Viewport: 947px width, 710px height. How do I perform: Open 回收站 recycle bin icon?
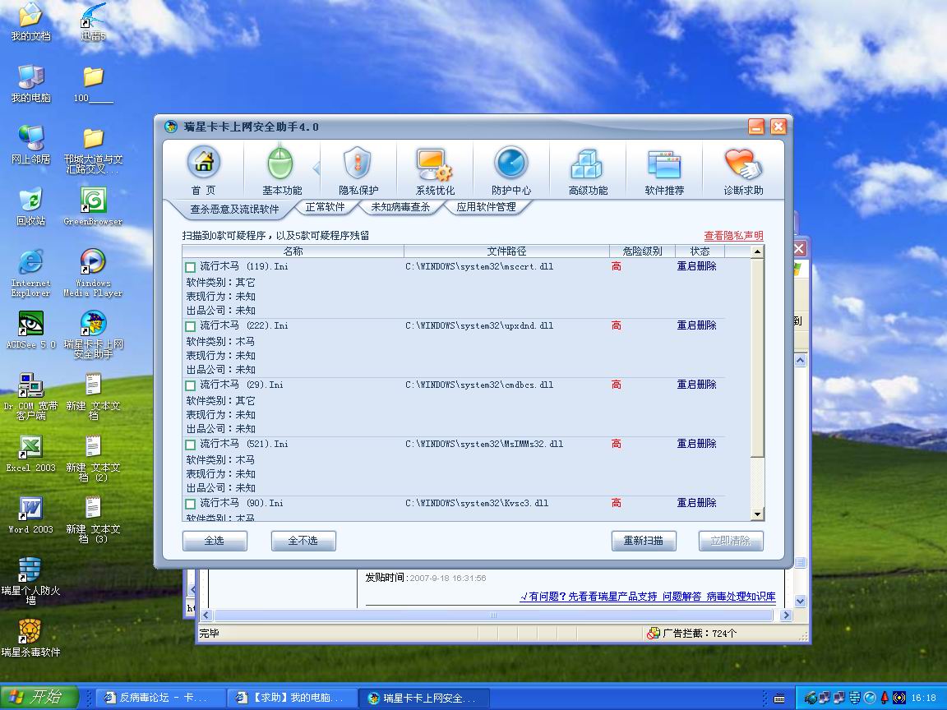pyautogui.click(x=30, y=206)
